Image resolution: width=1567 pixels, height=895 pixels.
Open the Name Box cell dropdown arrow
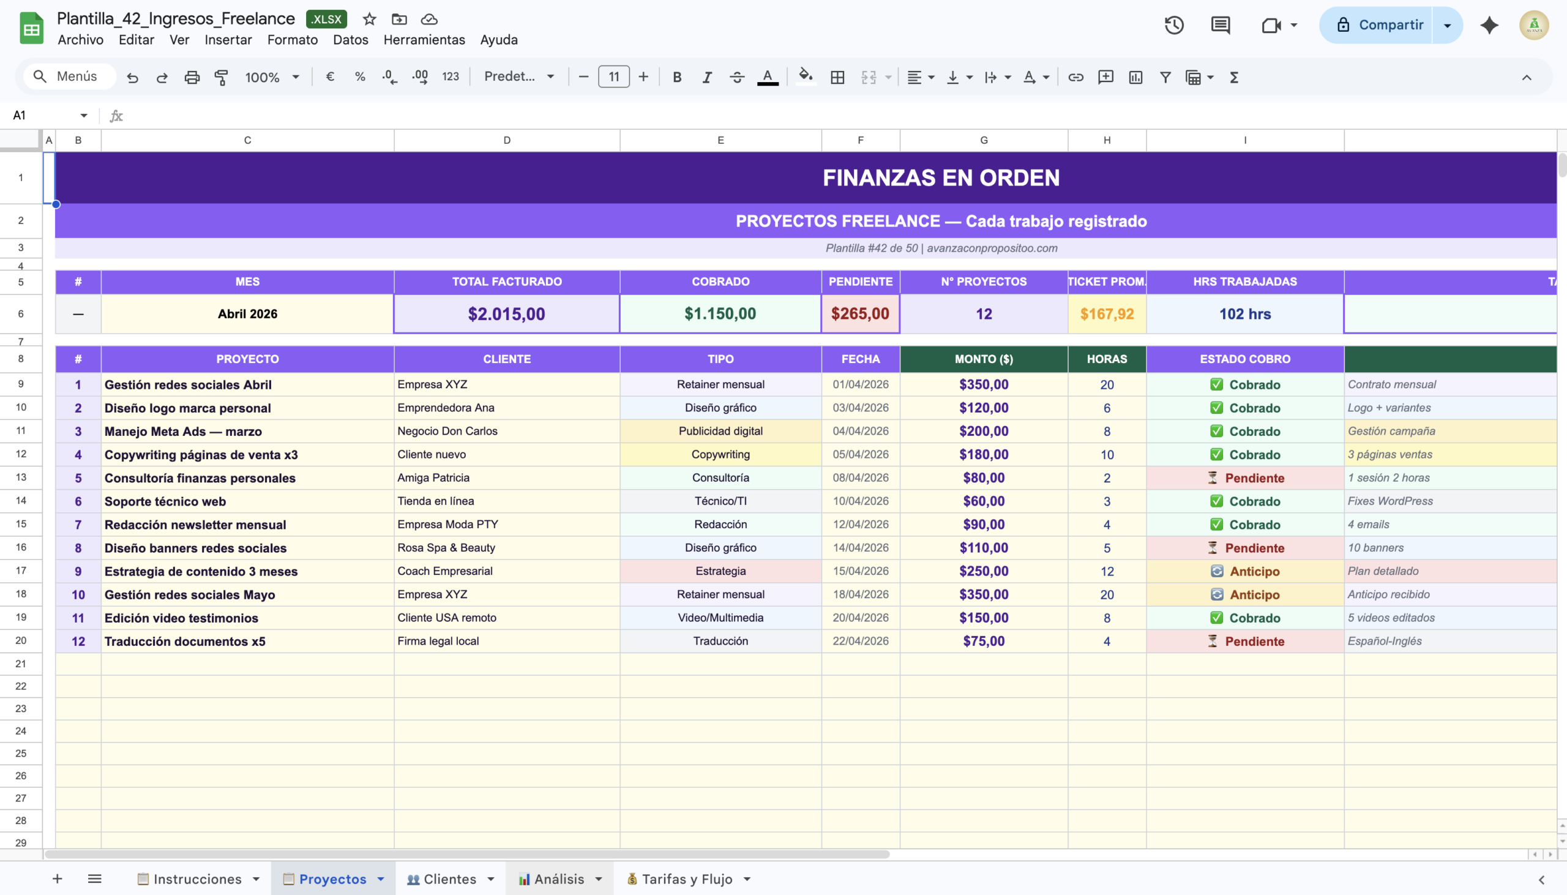(84, 116)
